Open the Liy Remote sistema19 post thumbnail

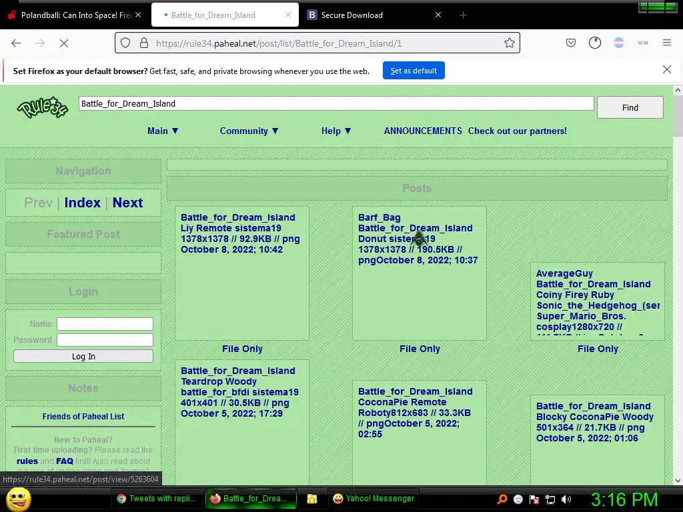(242, 273)
